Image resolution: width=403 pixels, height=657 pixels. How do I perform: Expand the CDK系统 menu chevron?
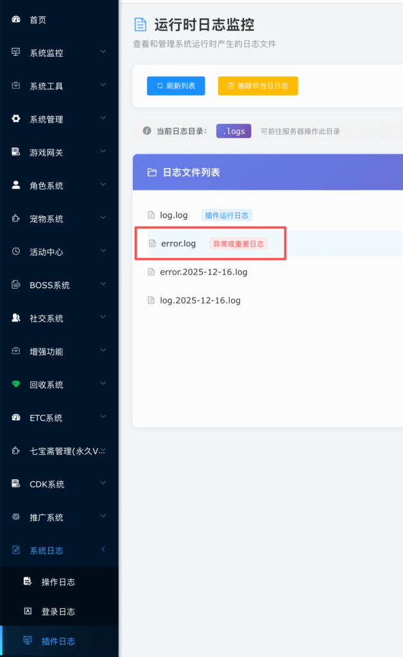pyautogui.click(x=103, y=483)
